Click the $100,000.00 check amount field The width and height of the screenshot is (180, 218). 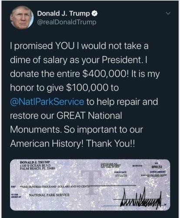point(154,176)
